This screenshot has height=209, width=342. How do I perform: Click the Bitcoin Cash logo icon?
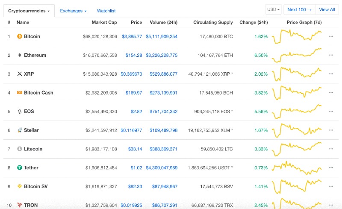20,92
